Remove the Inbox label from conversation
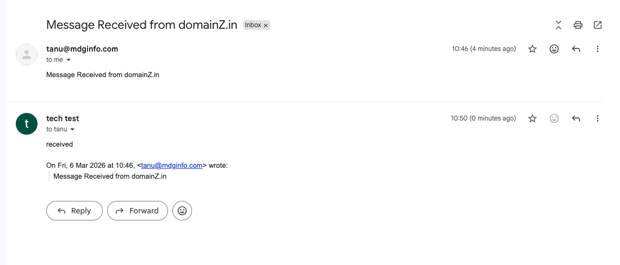The width and height of the screenshot is (620, 265). tap(266, 26)
